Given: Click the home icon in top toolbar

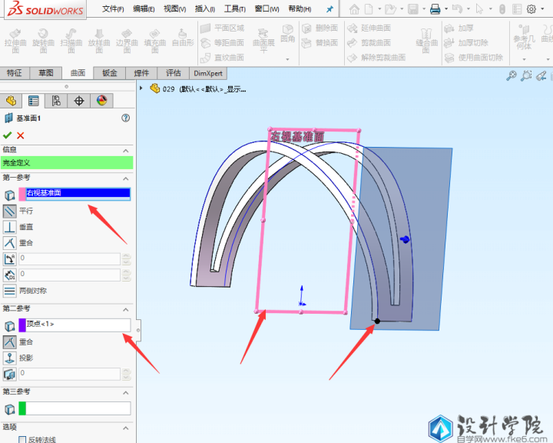Looking at the screenshot, I should tap(354, 9).
